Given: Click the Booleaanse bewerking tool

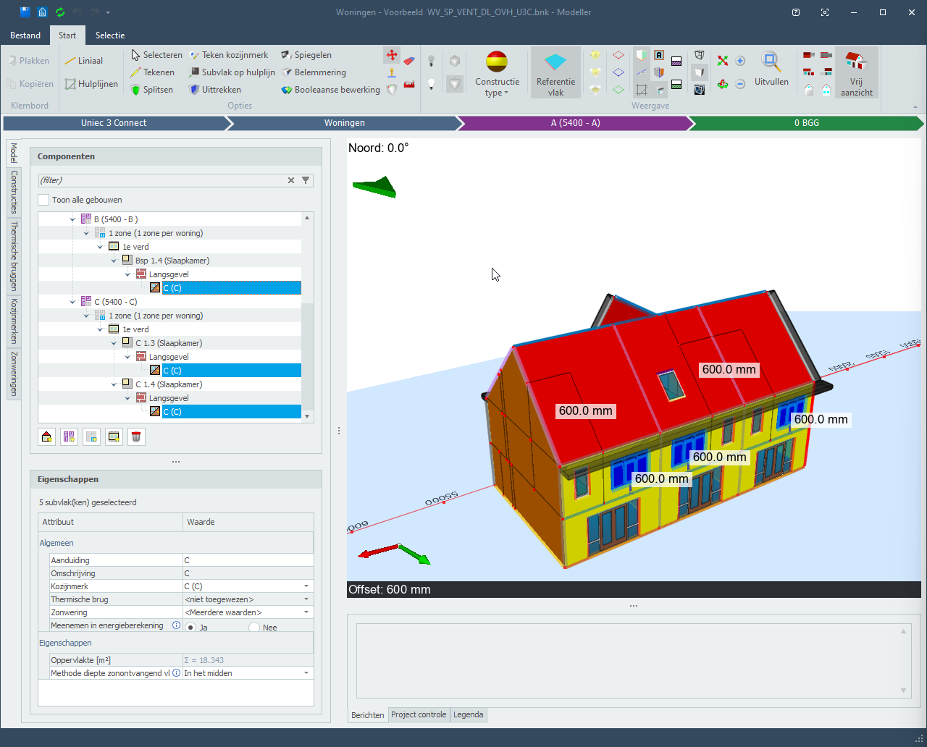Looking at the screenshot, I should [x=331, y=90].
